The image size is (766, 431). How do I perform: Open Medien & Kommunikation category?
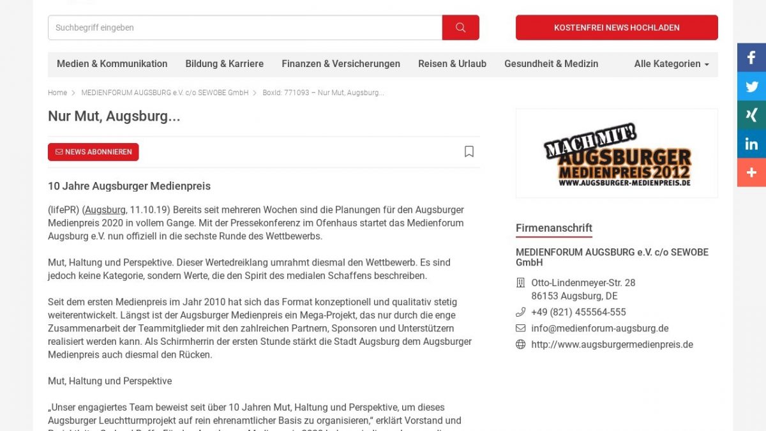112,64
